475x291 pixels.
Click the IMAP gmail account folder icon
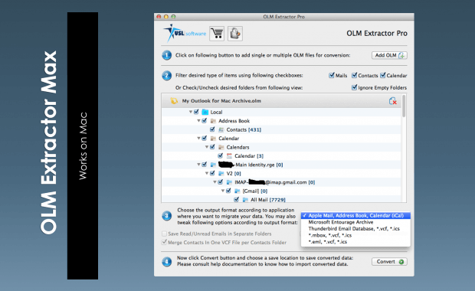(x=229, y=182)
